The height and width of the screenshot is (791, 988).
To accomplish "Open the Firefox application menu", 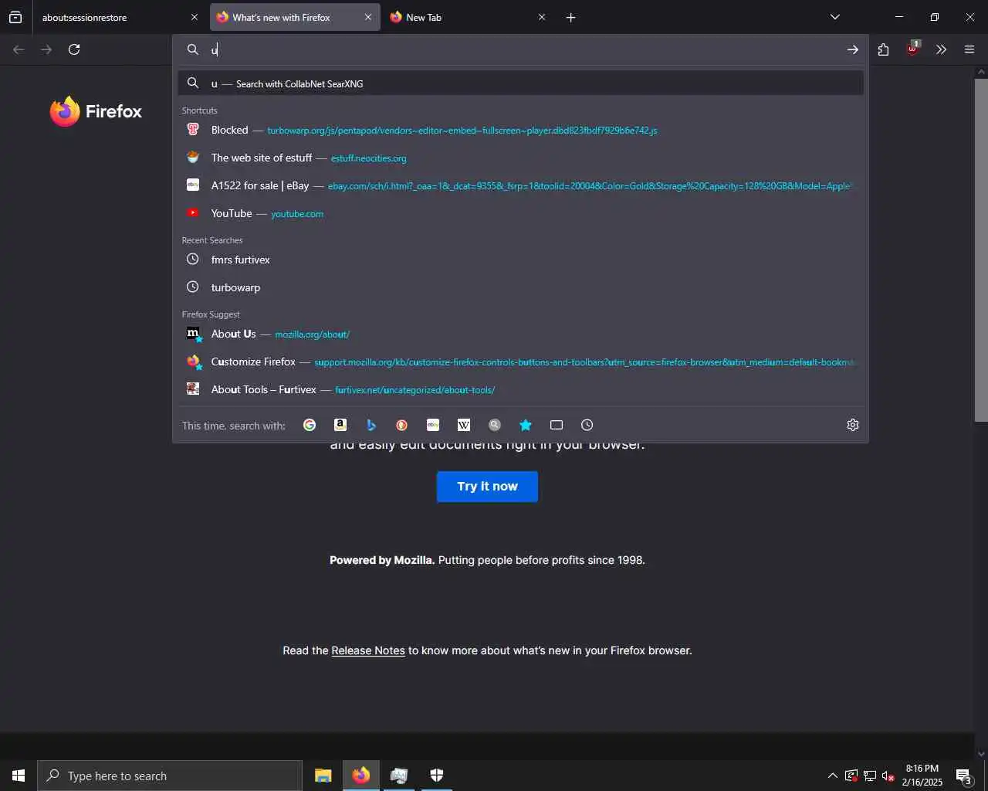I will tap(969, 49).
